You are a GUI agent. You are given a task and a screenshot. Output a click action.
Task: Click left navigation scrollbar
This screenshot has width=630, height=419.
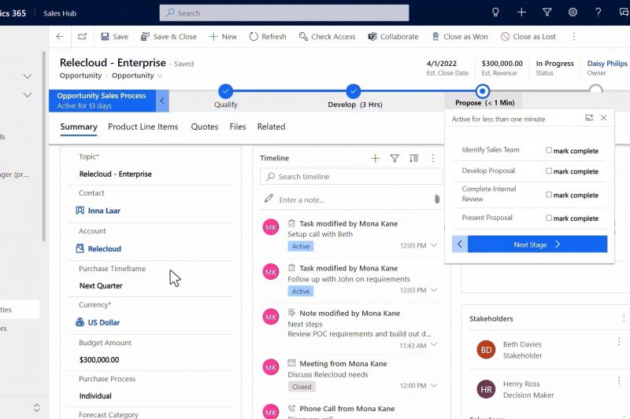click(44, 146)
